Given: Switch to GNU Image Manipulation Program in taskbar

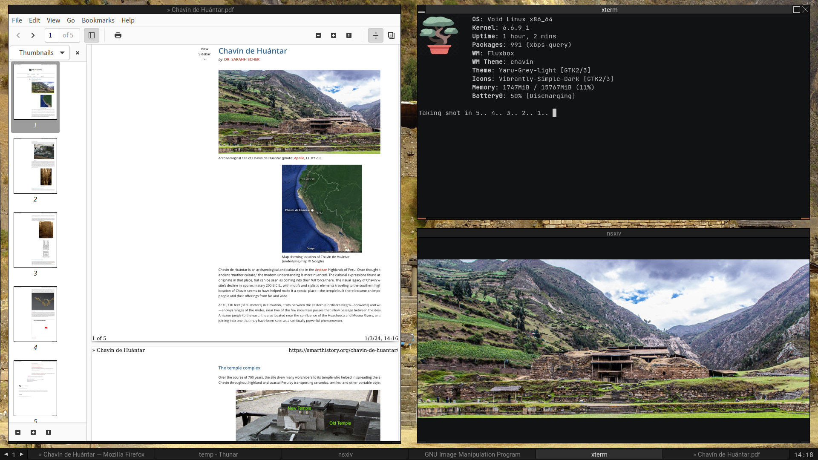Looking at the screenshot, I should 472,454.
